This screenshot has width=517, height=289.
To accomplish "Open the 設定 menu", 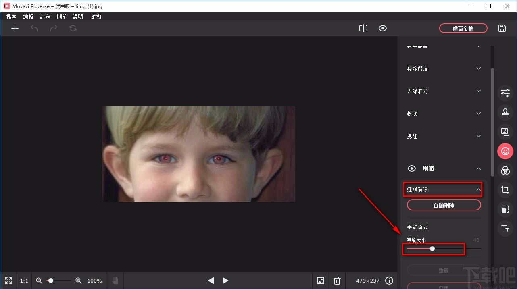I will coord(45,17).
